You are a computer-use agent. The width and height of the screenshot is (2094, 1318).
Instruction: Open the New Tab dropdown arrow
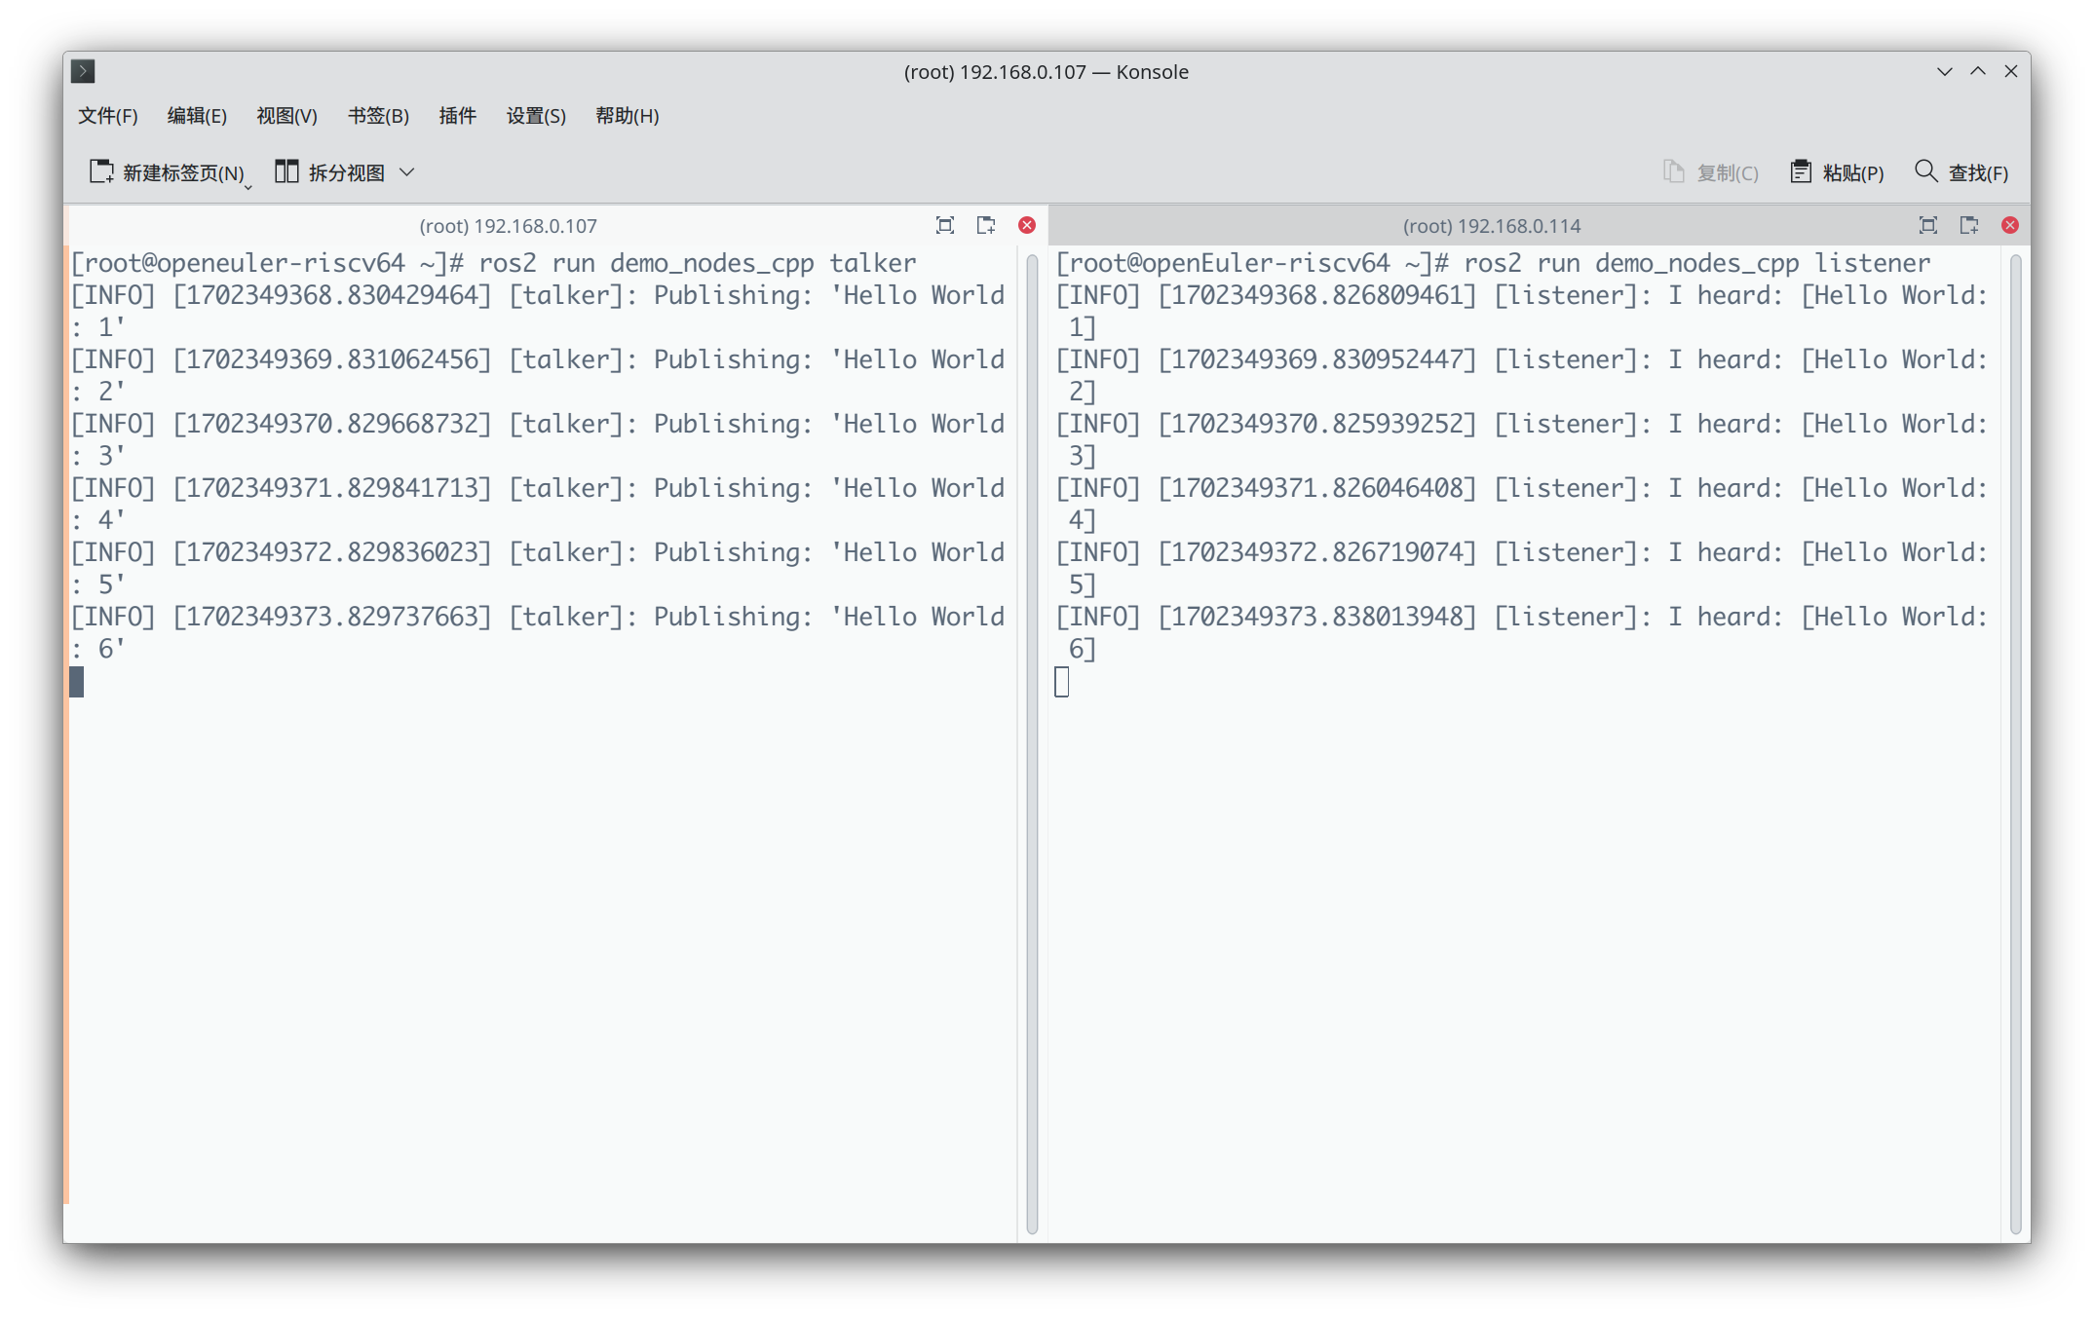(248, 186)
